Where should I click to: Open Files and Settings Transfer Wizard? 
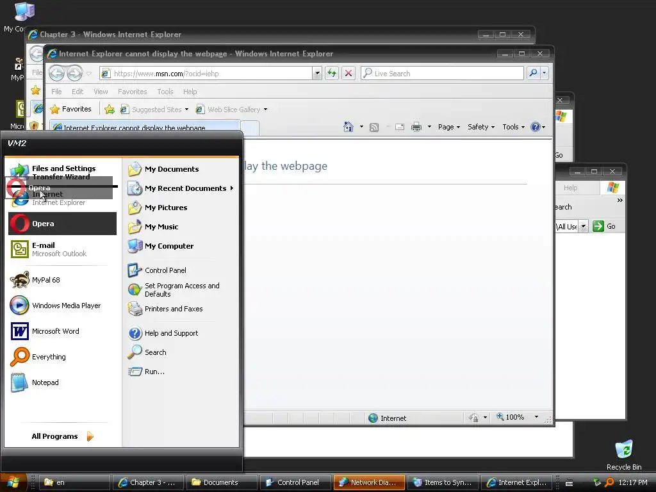click(62, 172)
